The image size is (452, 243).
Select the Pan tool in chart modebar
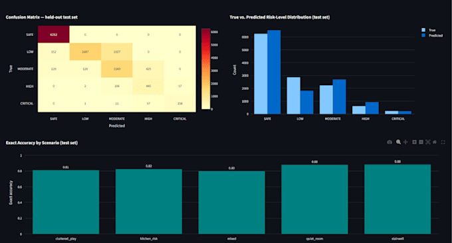tap(405, 142)
